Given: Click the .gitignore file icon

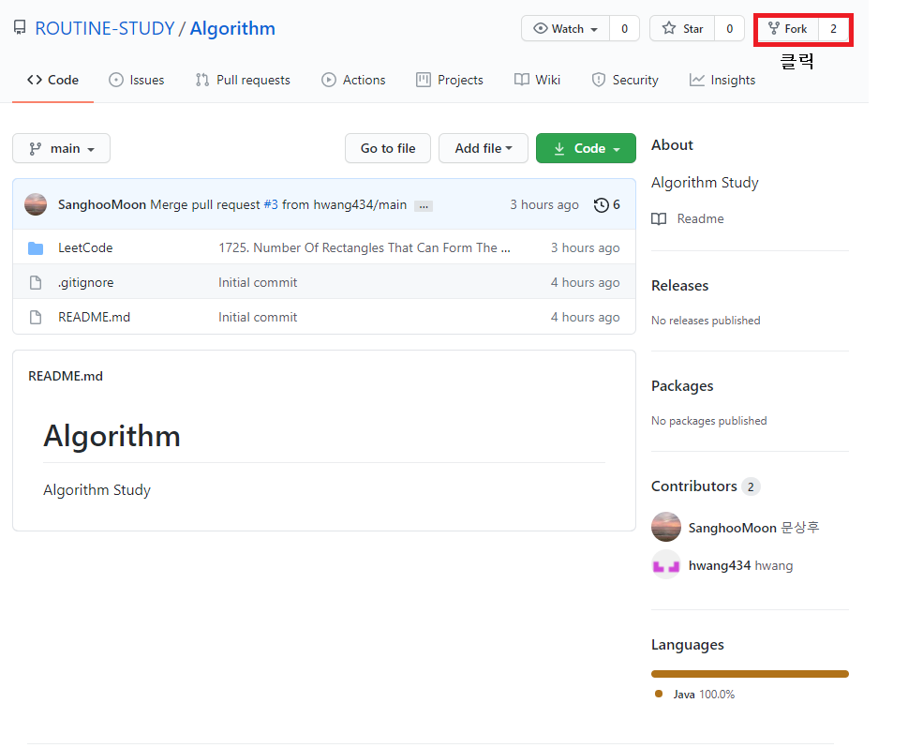Looking at the screenshot, I should [x=36, y=283].
